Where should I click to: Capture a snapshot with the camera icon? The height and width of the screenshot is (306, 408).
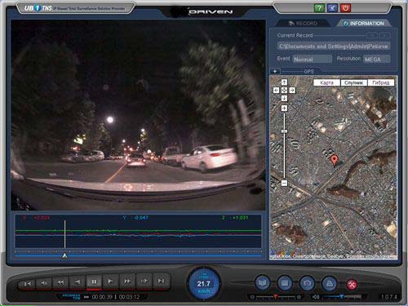coord(307,283)
